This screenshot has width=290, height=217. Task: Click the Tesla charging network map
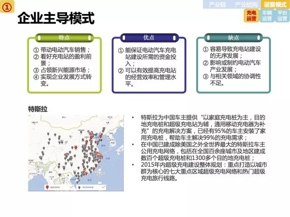(x=76, y=153)
